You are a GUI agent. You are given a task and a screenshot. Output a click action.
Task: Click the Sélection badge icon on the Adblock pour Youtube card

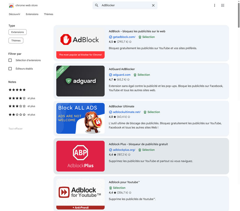pos(110,188)
